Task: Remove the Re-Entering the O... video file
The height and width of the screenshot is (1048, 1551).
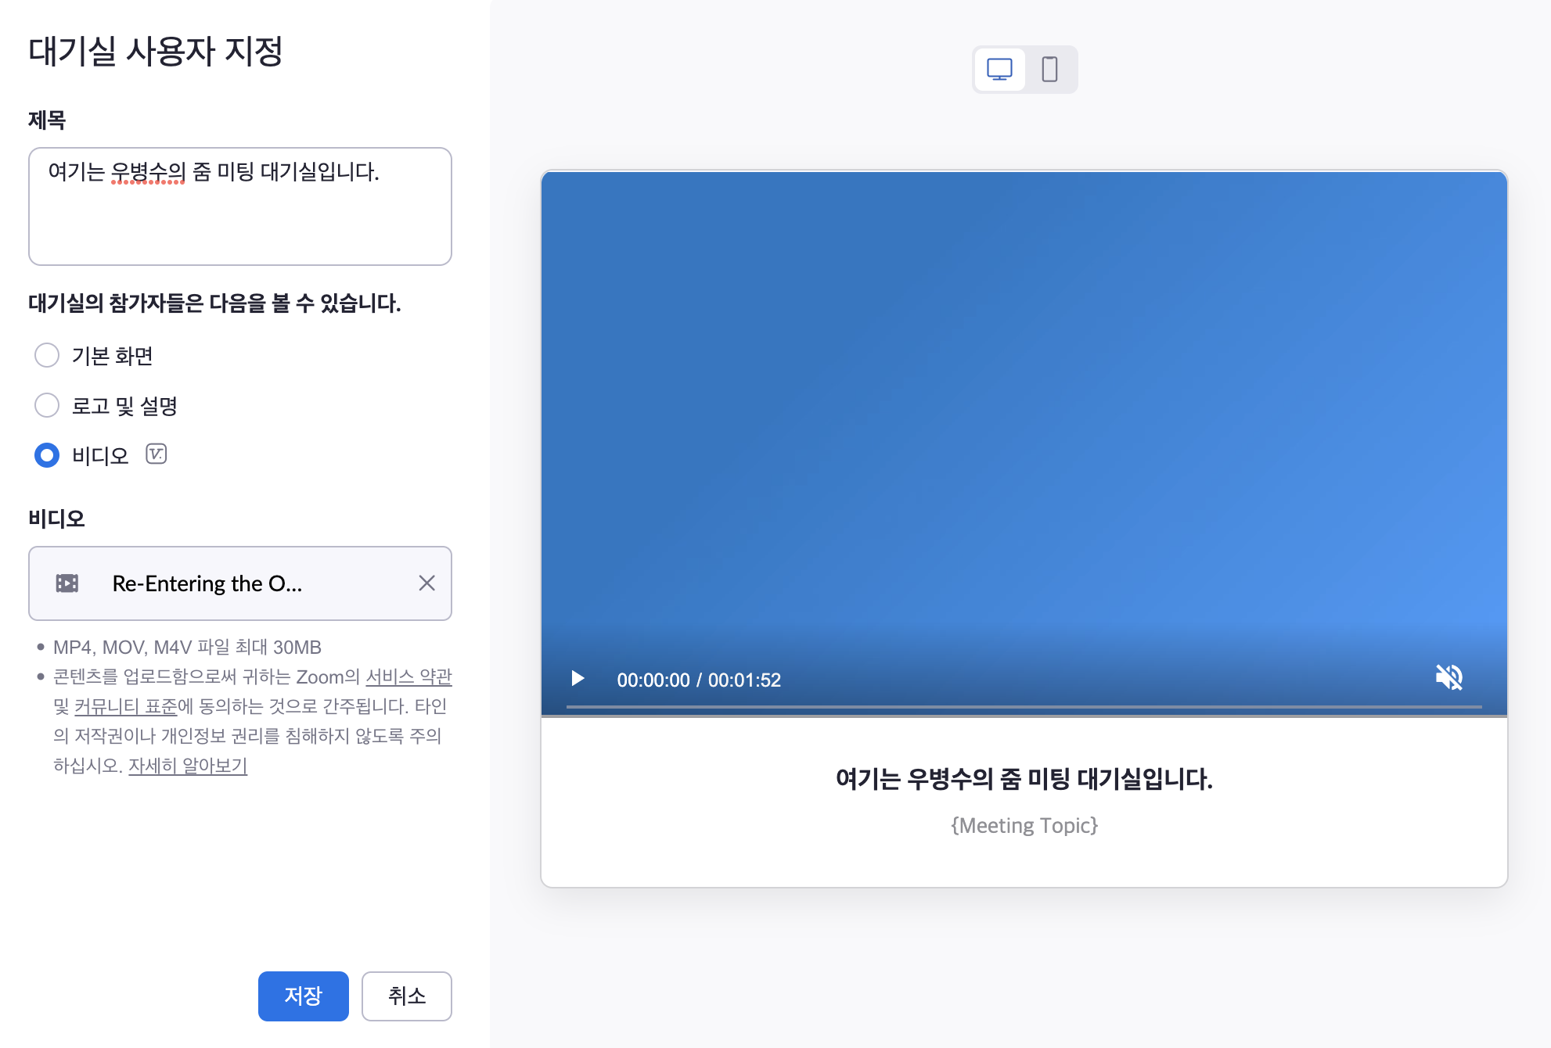Action: (426, 583)
